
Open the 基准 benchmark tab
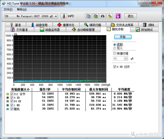click(x=16, y=25)
